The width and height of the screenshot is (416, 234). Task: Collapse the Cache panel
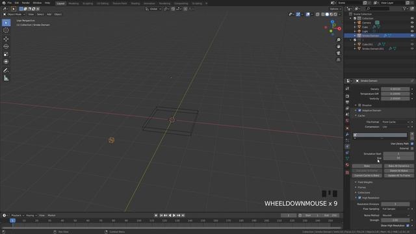click(x=361, y=116)
